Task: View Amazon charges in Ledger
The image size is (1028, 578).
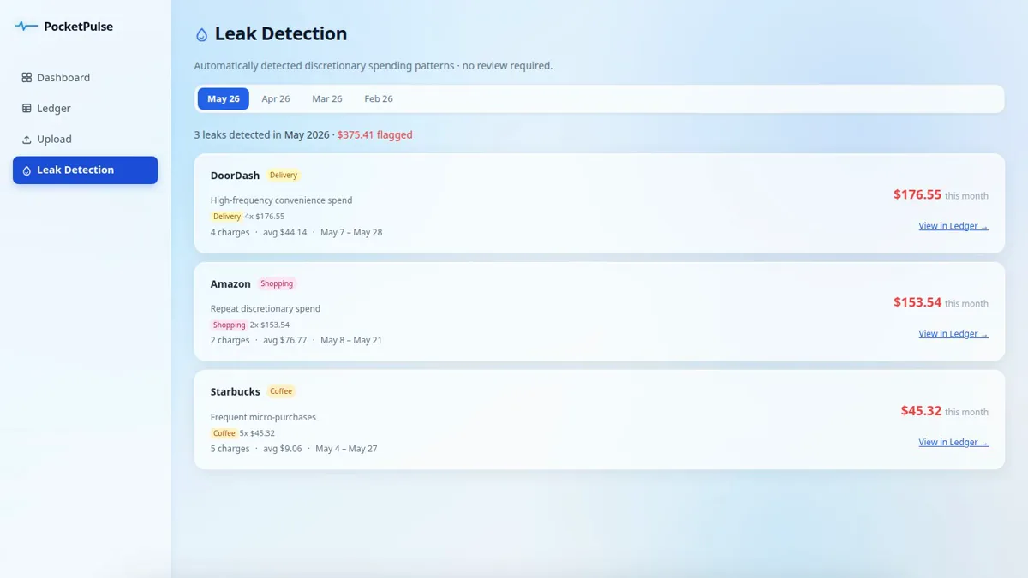Action: (953, 334)
